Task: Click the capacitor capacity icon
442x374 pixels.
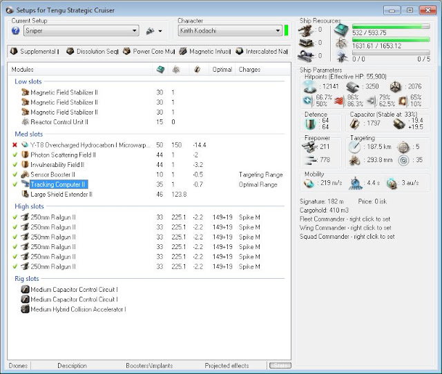Action: click(x=355, y=124)
